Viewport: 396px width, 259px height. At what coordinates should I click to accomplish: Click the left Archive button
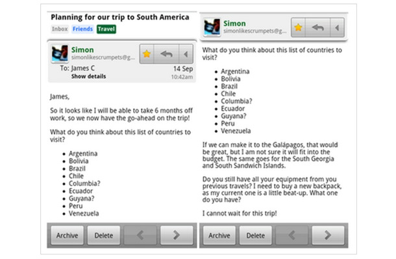pos(67,235)
